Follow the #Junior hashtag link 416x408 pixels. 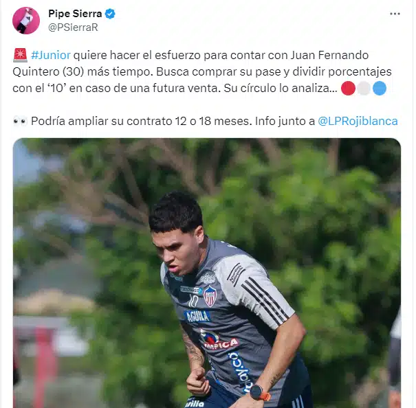pyautogui.click(x=51, y=55)
